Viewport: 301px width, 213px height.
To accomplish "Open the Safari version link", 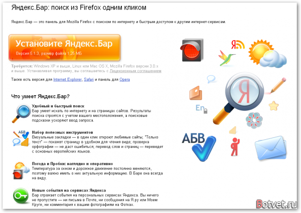I will click(89, 79).
